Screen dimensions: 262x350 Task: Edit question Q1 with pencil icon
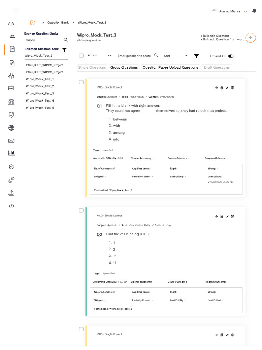pos(227,88)
